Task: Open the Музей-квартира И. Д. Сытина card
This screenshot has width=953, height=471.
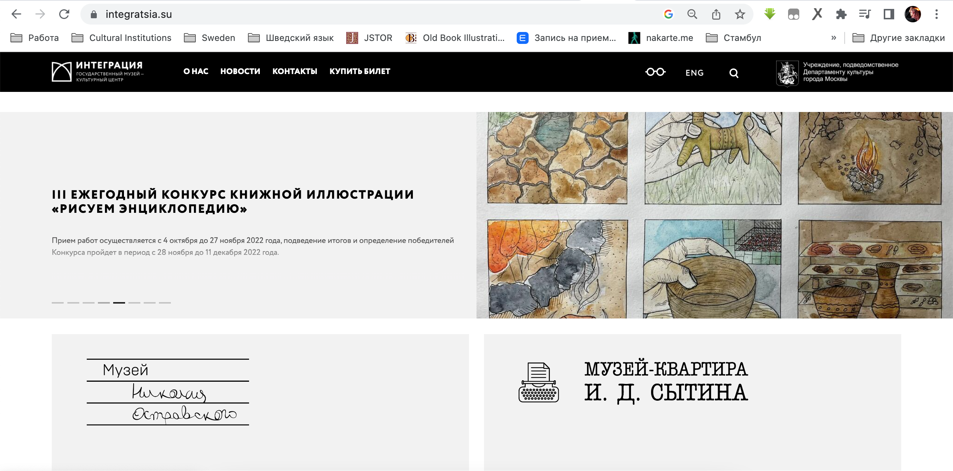Action: point(692,402)
